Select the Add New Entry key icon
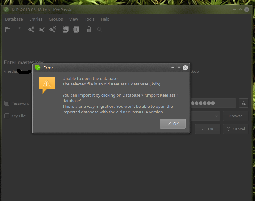 coord(31,29)
